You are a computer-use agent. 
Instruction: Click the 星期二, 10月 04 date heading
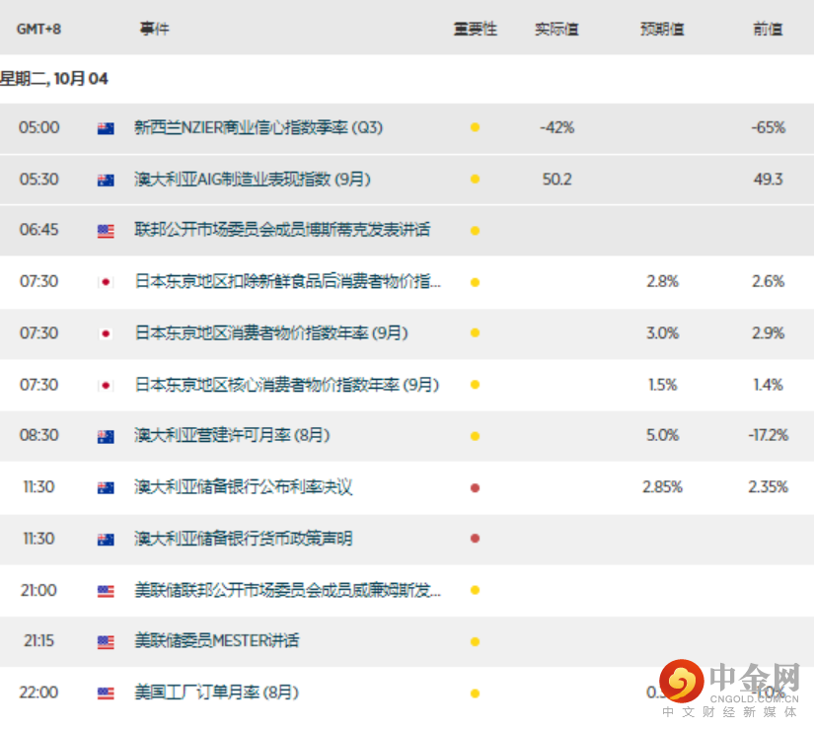click(x=54, y=79)
